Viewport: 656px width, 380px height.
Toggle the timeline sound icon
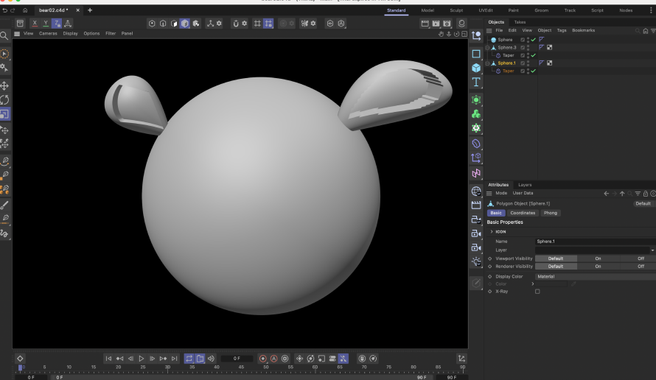click(211, 359)
